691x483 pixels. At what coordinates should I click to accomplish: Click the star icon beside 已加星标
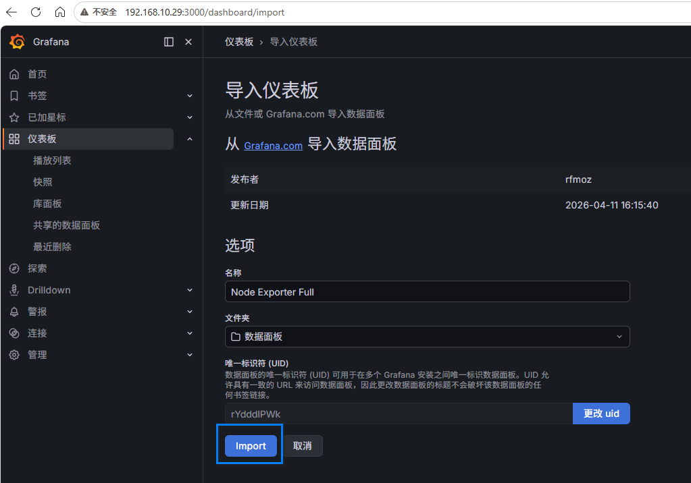[x=14, y=117]
